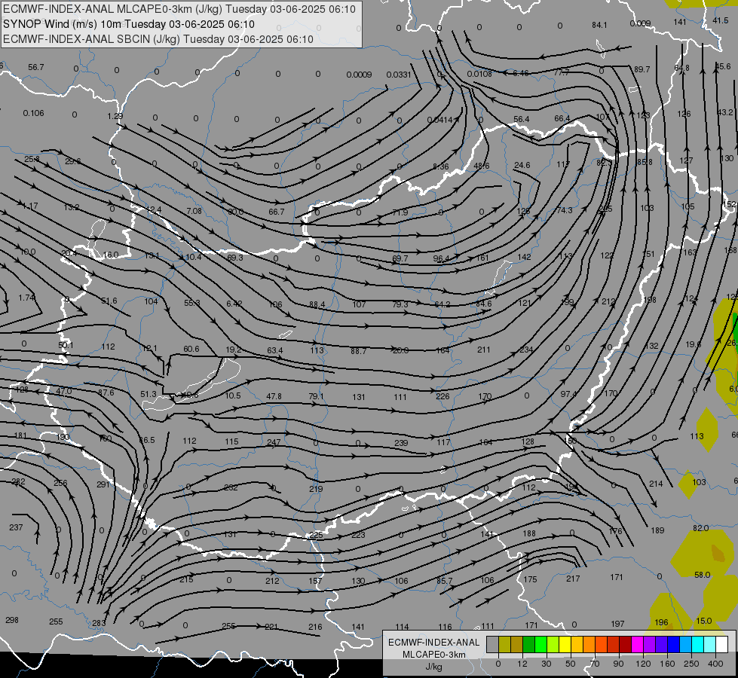This screenshot has width=738, height=678.
Task: Click the legend title MLCAPE0-3km
Action: point(434,655)
